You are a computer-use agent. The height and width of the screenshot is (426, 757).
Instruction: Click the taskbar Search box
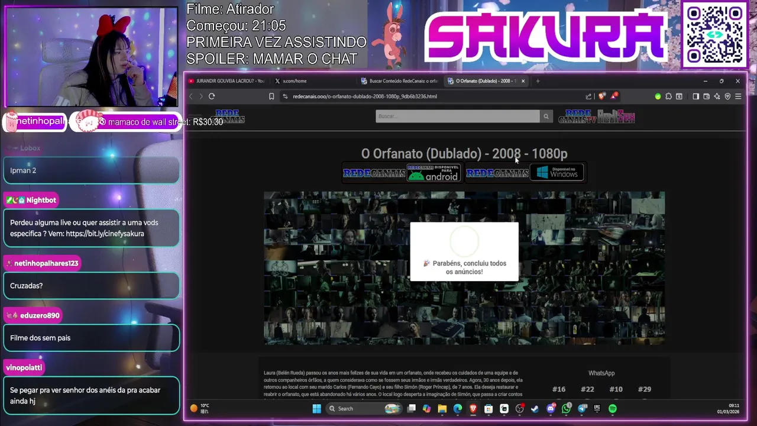(x=364, y=408)
